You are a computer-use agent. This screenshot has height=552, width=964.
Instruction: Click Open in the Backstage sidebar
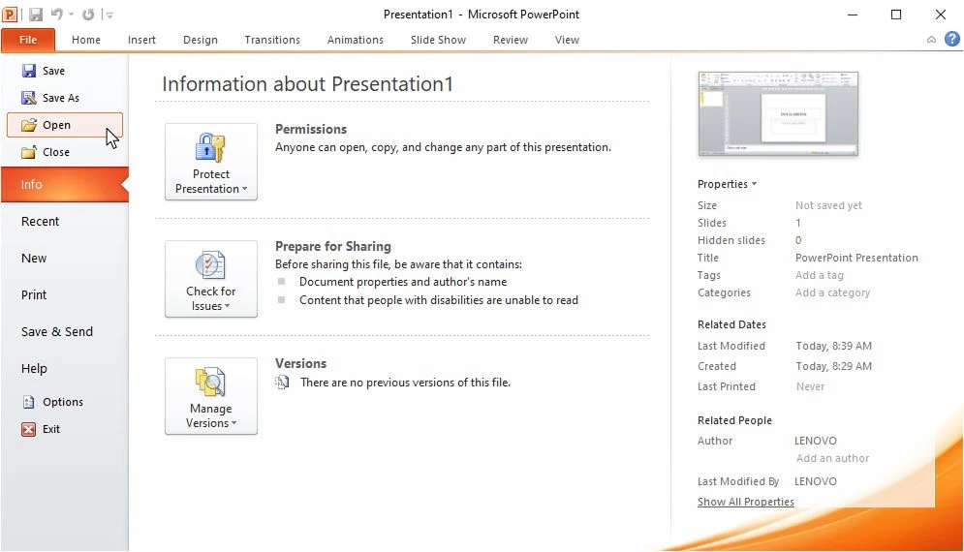coord(65,125)
